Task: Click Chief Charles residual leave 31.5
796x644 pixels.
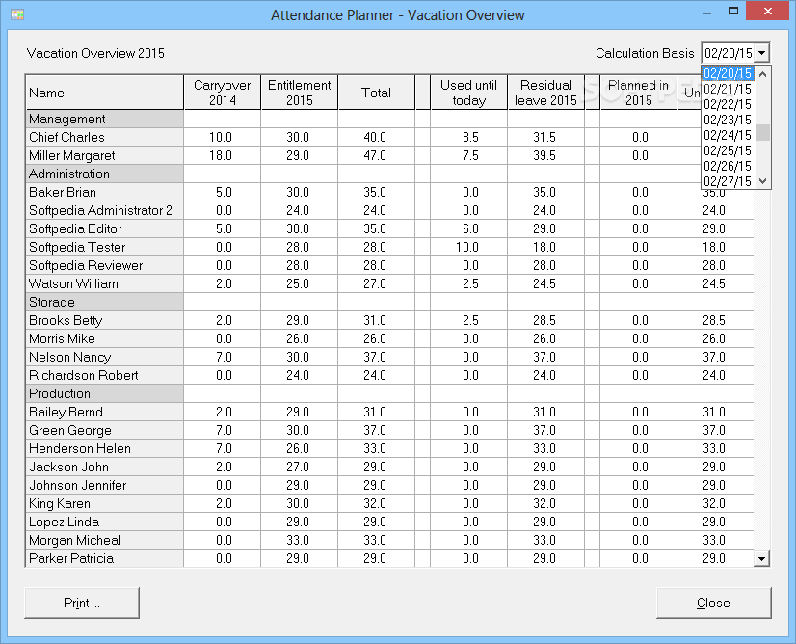Action: pyautogui.click(x=544, y=137)
